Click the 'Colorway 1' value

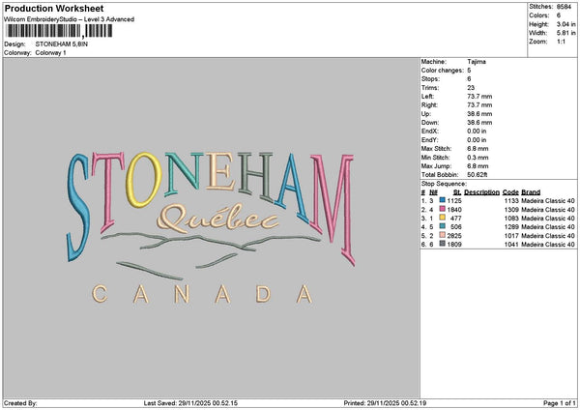(50, 53)
